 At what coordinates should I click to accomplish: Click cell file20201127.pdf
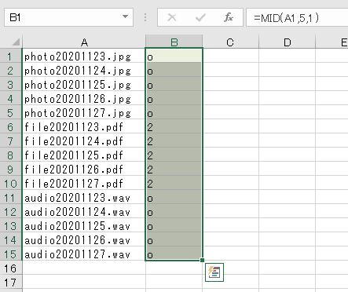tap(84, 184)
